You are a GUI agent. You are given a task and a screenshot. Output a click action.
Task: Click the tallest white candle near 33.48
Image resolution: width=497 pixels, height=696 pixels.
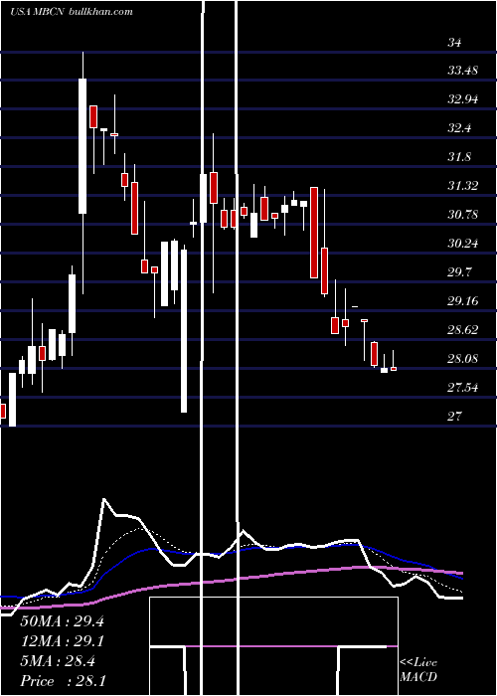point(83,146)
